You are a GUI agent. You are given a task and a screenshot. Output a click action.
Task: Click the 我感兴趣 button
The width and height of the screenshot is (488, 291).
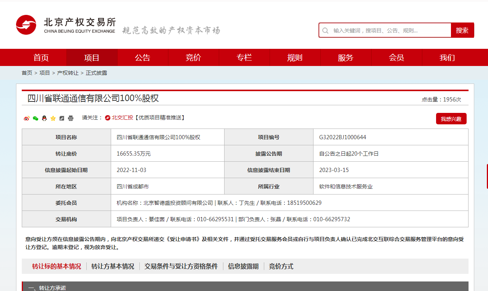(451, 119)
